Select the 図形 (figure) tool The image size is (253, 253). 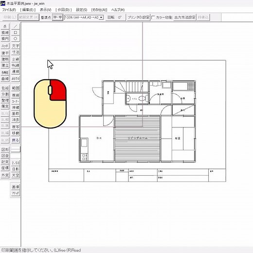point(5,149)
